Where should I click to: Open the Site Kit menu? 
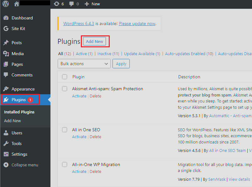click(x=18, y=29)
